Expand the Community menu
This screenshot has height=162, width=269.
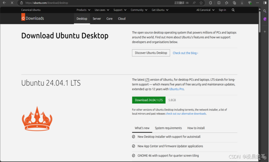point(139,10)
